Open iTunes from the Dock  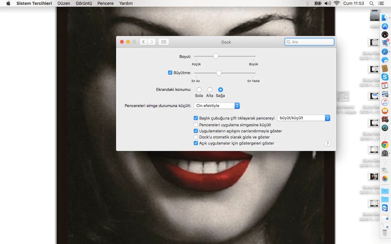point(385,102)
